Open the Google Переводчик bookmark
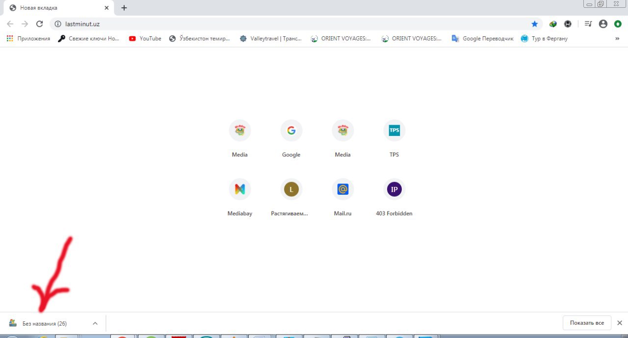The height and width of the screenshot is (338, 628). coord(483,38)
